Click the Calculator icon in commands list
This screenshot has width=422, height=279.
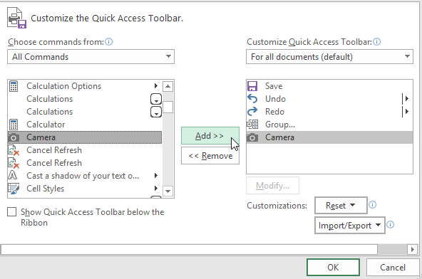pos(14,125)
